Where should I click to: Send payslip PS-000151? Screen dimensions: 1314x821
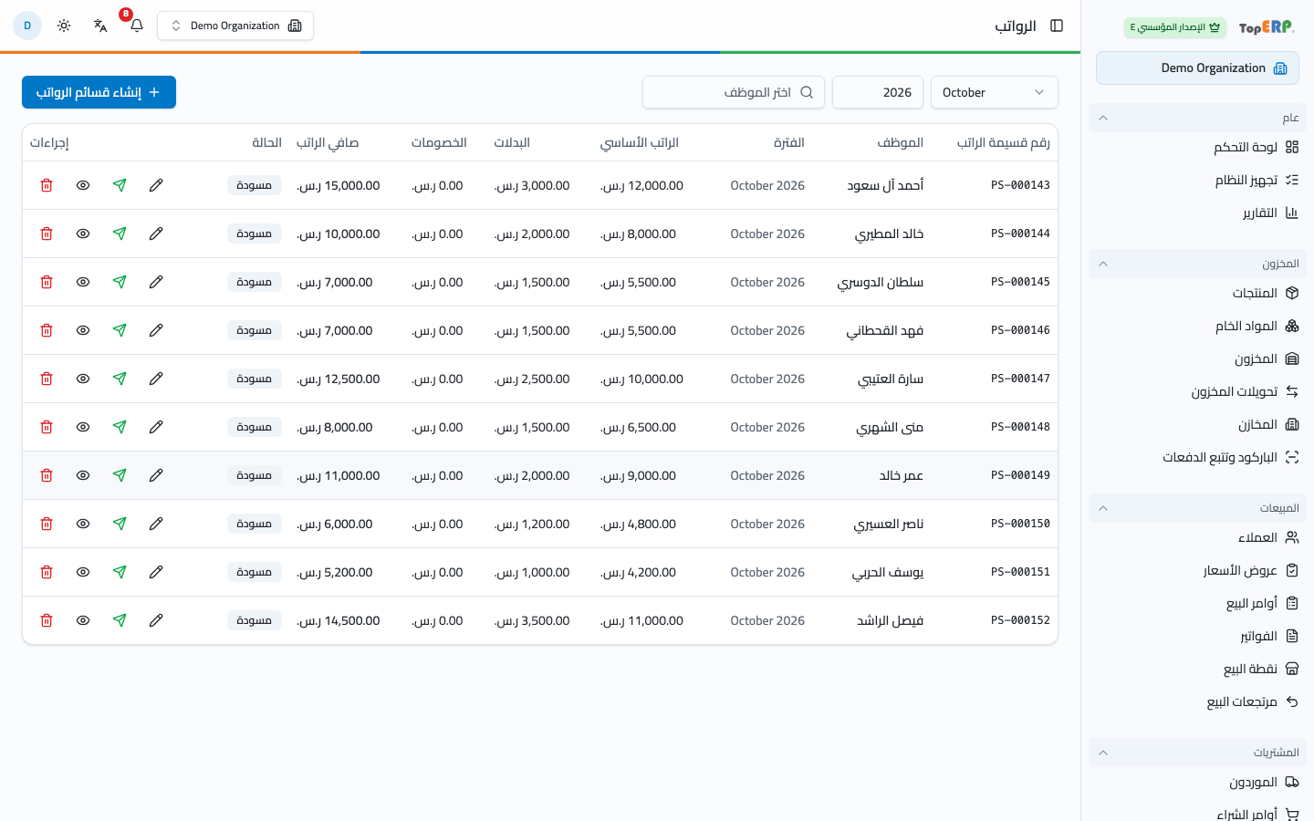click(x=120, y=572)
